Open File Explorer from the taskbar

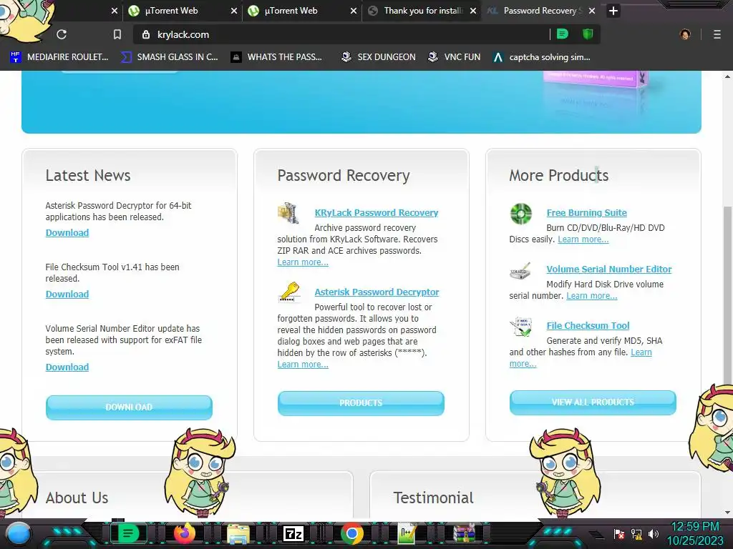[238, 533]
